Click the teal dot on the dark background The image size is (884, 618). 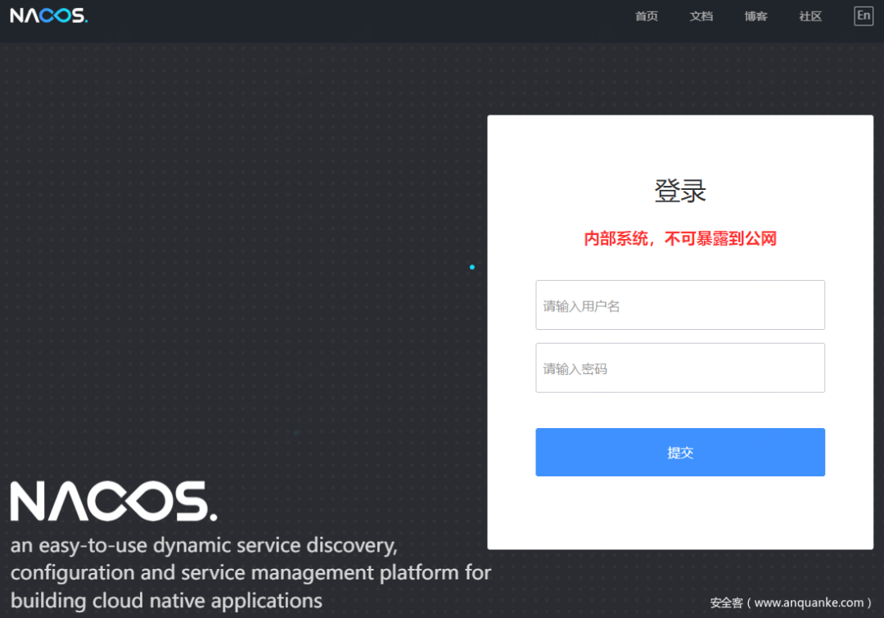coord(472,267)
